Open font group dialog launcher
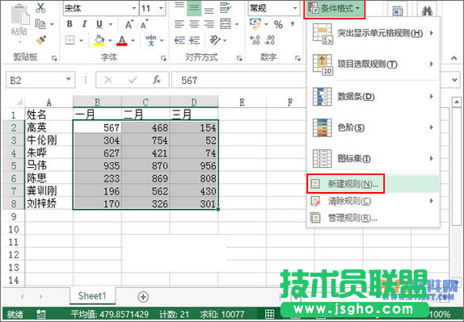The image size is (464, 322). click(163, 58)
